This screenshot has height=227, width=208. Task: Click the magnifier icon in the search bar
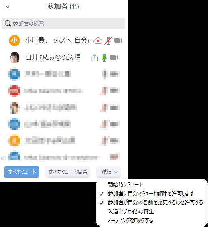[8, 24]
